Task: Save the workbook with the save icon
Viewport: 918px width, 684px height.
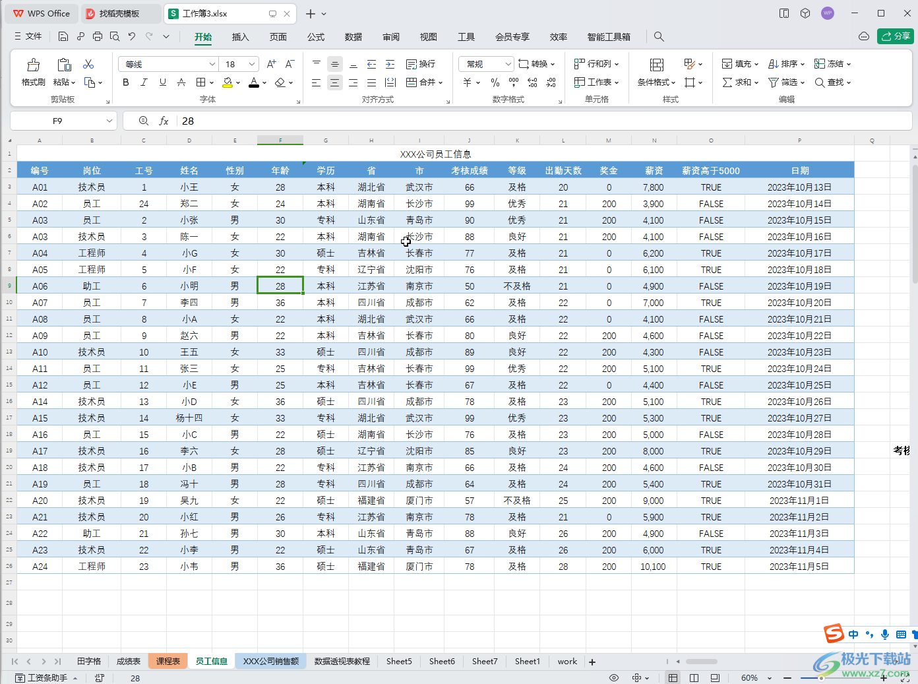Action: (x=63, y=36)
